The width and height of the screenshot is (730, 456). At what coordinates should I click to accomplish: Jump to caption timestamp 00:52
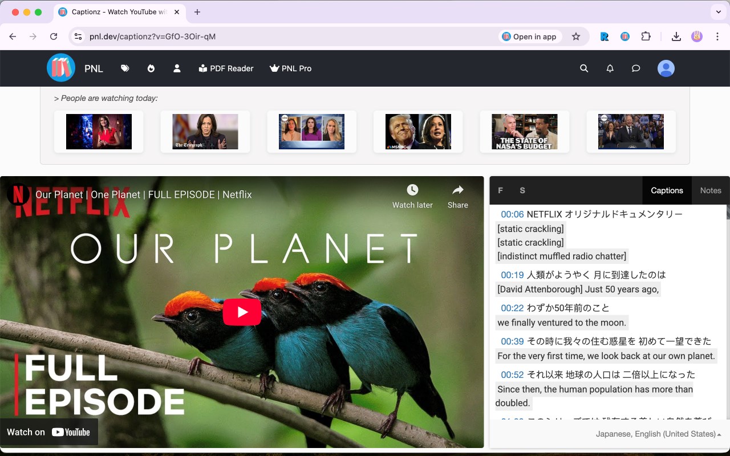click(512, 374)
